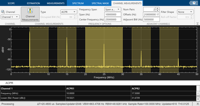Switch to the Spectrum tab
Viewport: 200px width, 106px height.
tap(78, 3)
